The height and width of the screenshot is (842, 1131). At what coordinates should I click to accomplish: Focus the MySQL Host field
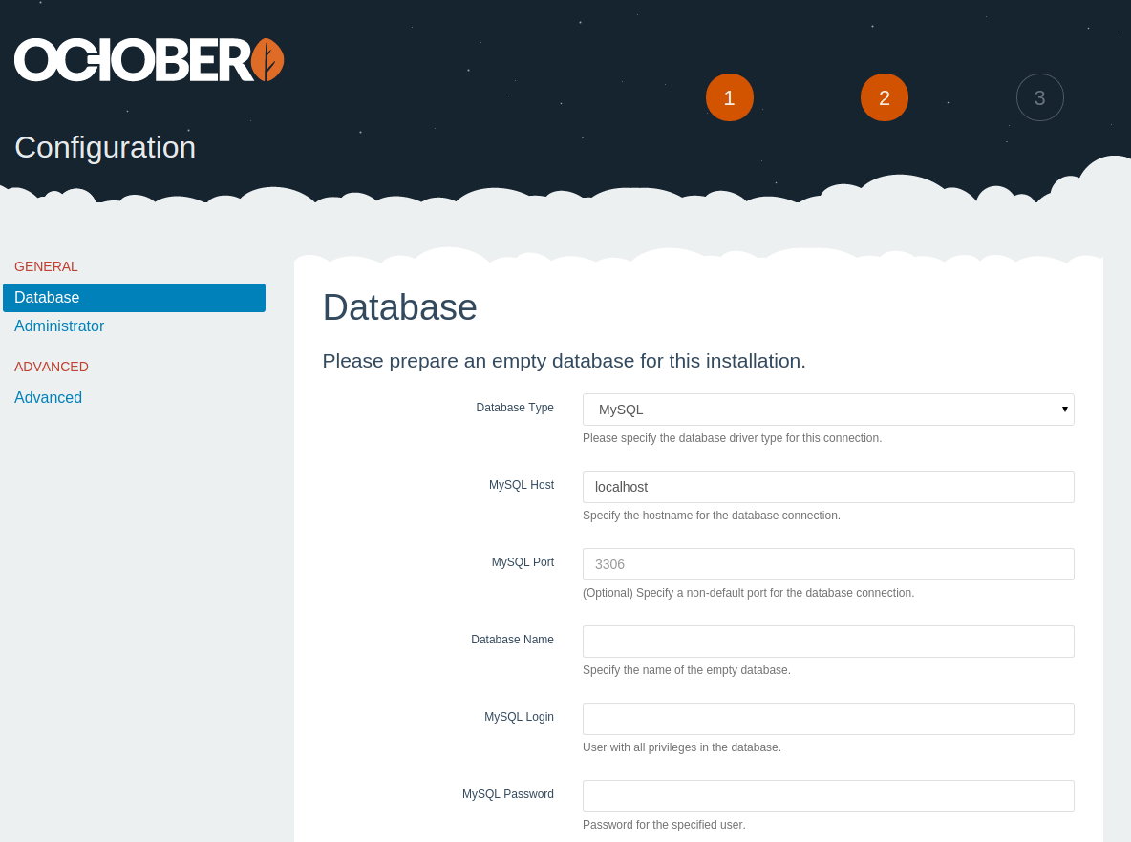click(828, 487)
